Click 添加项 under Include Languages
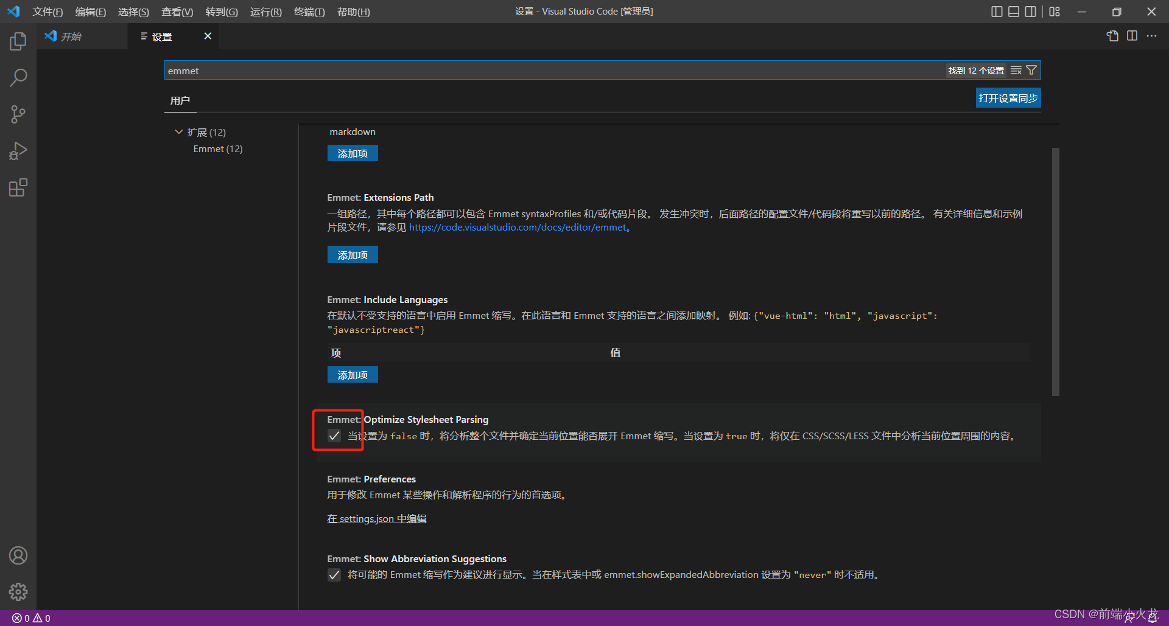This screenshot has width=1169, height=626. [x=353, y=375]
